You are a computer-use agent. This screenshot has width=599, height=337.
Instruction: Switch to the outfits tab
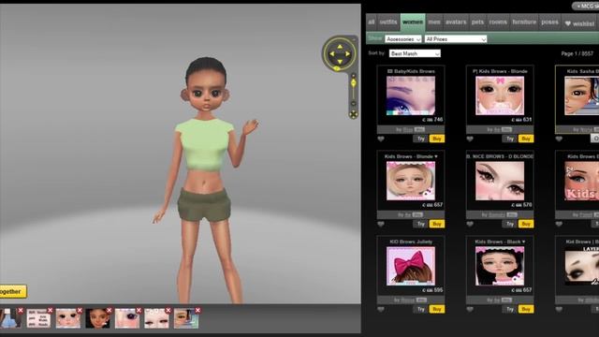[388, 22]
